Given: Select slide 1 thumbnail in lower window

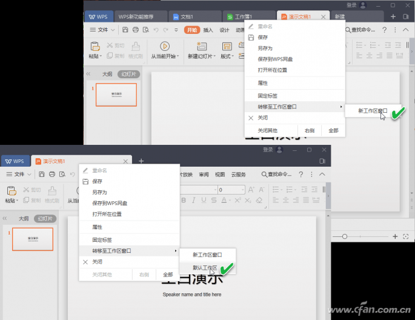Looking at the screenshot, I should coord(33,239).
